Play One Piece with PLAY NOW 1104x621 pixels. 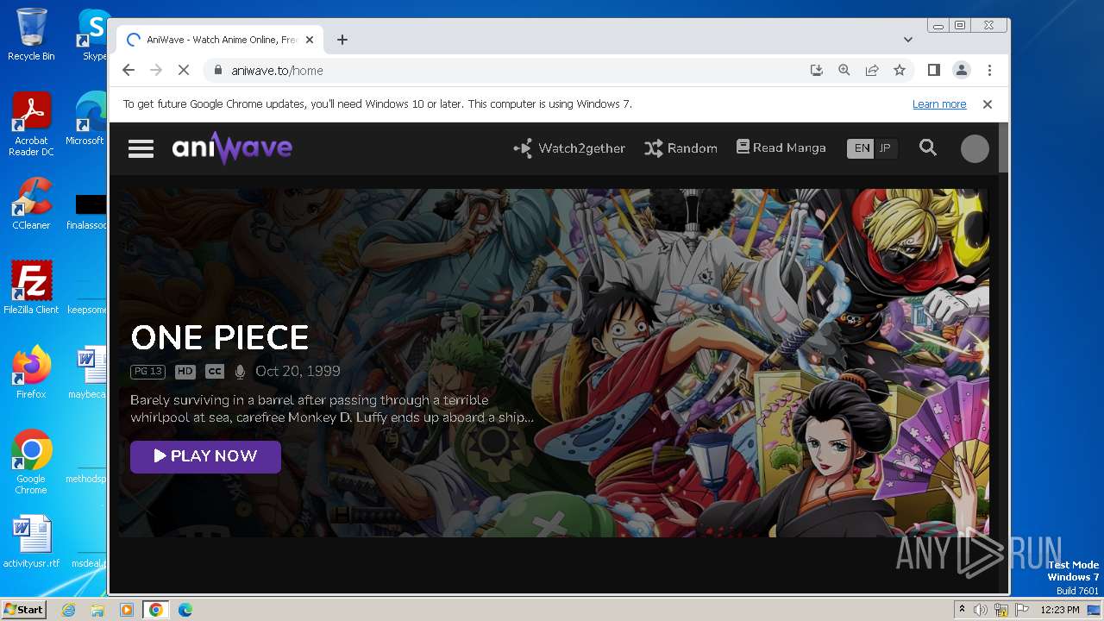pos(205,456)
